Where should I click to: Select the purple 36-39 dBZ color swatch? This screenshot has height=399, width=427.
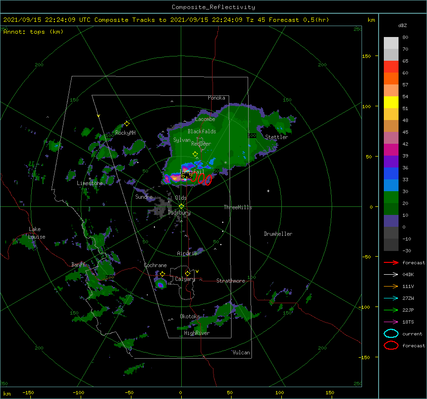(x=391, y=162)
